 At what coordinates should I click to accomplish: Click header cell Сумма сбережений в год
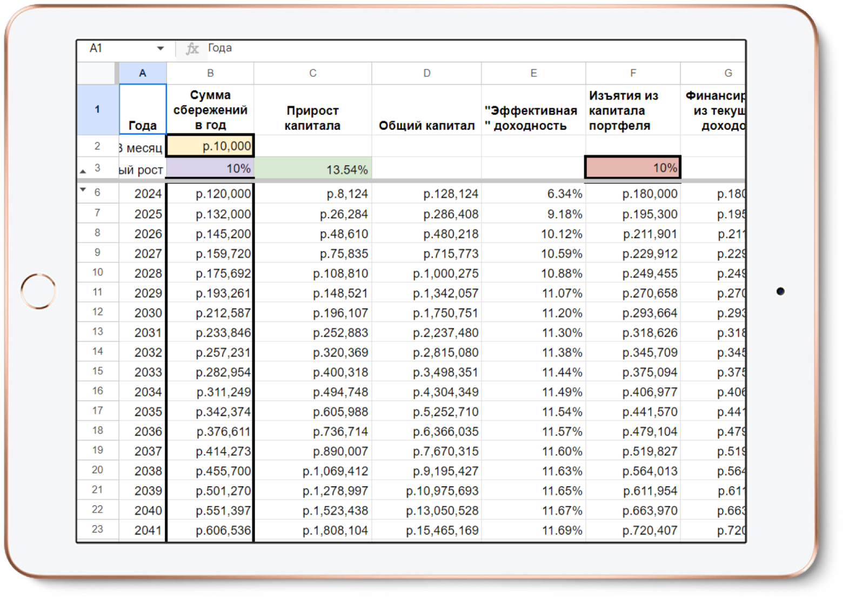click(210, 110)
